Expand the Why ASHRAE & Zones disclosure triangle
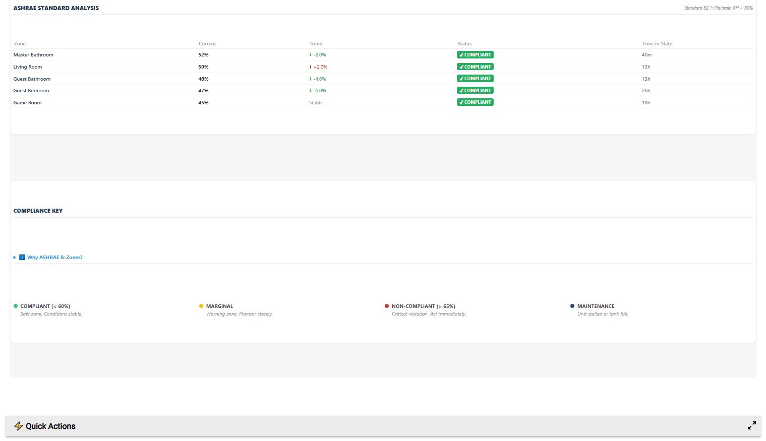This screenshot has height=441, width=766. pos(15,257)
